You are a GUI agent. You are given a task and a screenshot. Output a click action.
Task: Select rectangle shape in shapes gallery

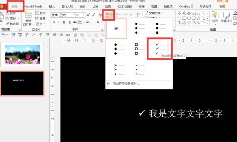click(184, 18)
